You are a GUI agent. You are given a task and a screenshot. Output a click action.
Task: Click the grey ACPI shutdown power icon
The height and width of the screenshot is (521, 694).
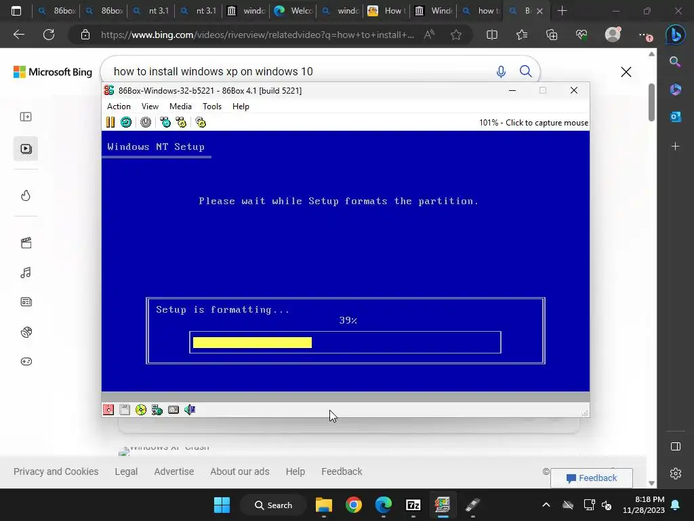click(146, 122)
